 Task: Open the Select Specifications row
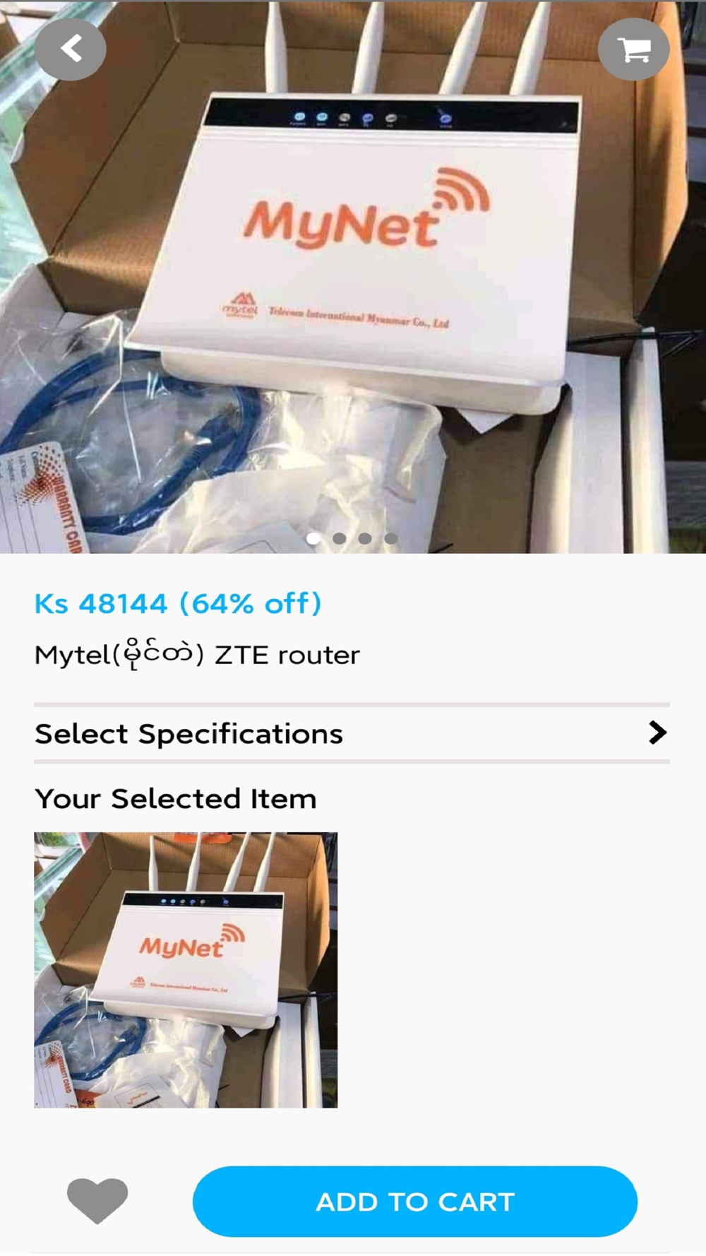click(x=352, y=733)
